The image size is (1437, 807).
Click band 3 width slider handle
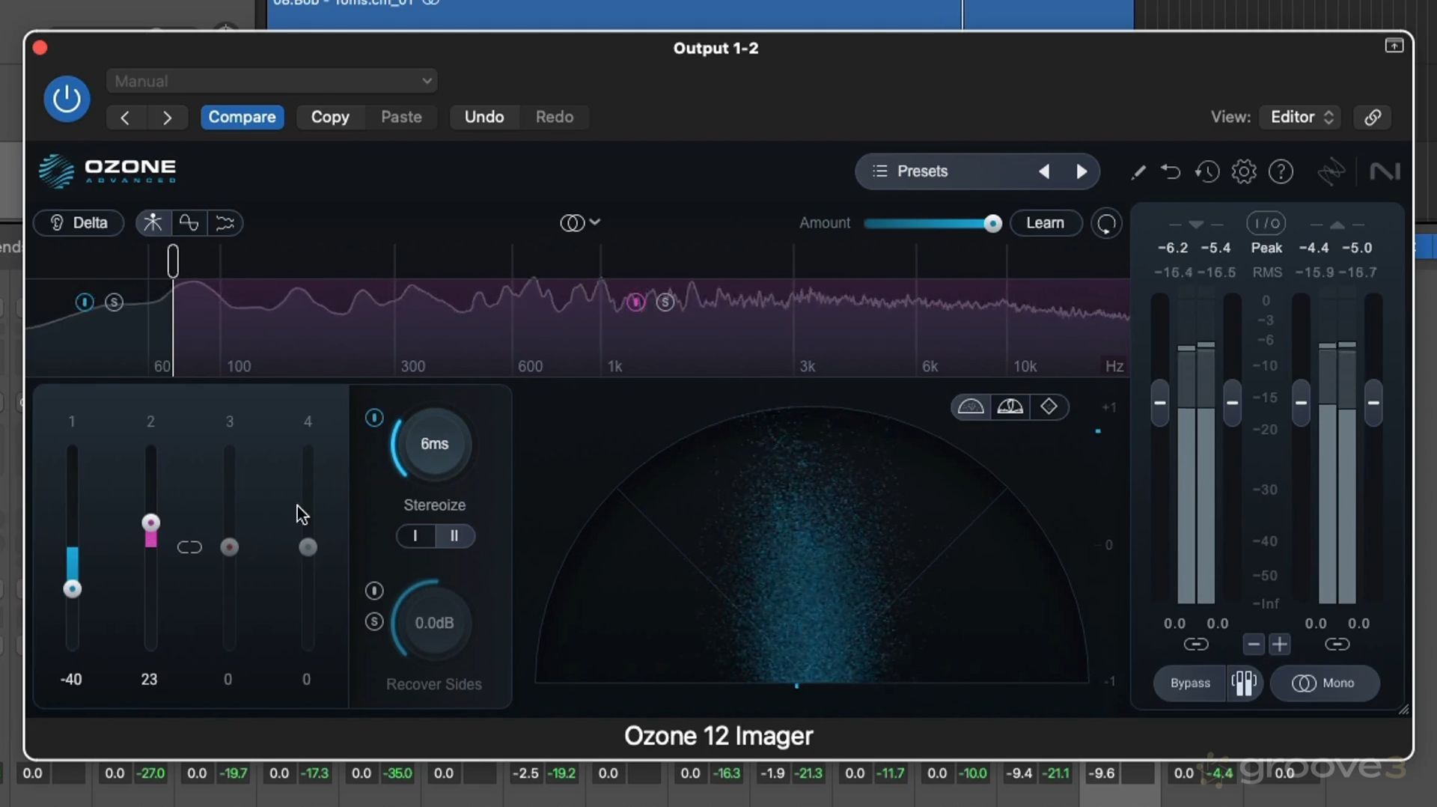tap(229, 547)
